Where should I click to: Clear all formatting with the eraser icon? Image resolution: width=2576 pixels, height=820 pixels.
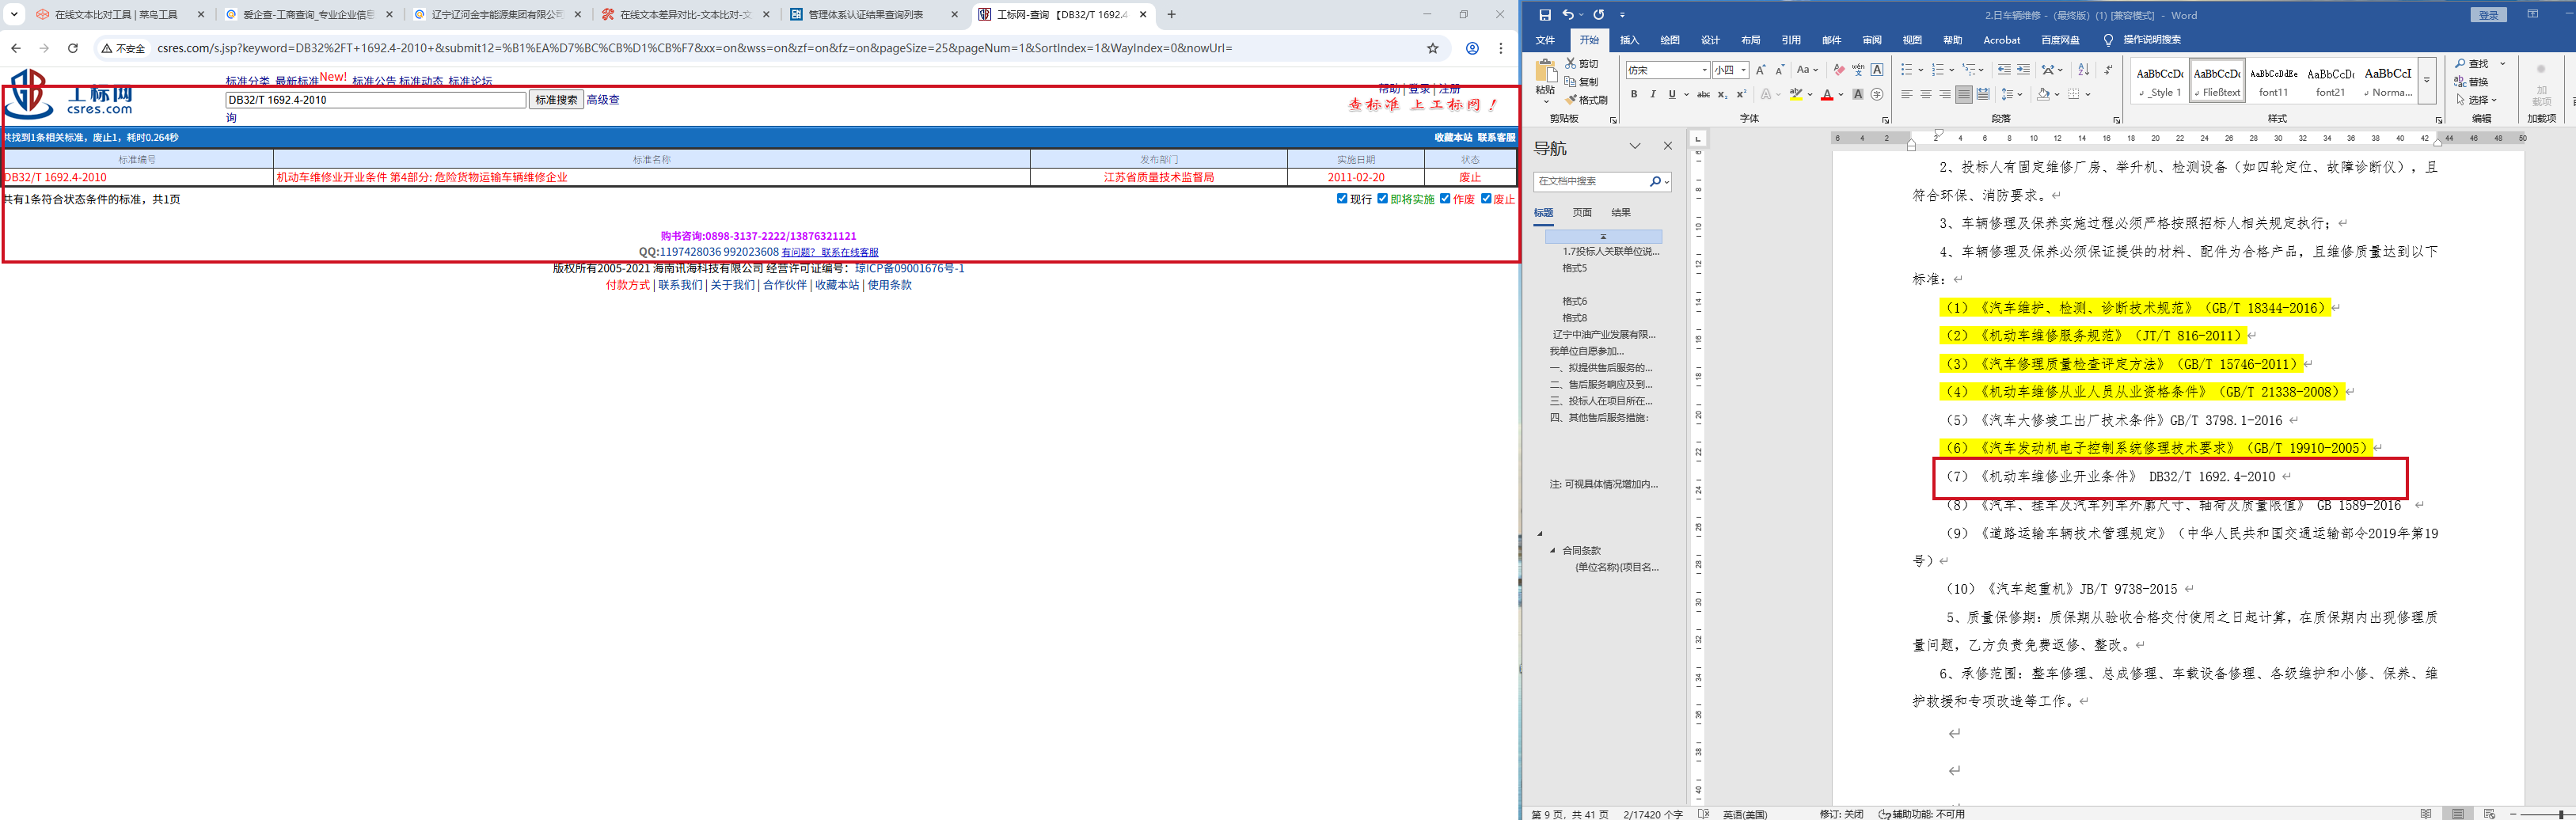(1838, 70)
